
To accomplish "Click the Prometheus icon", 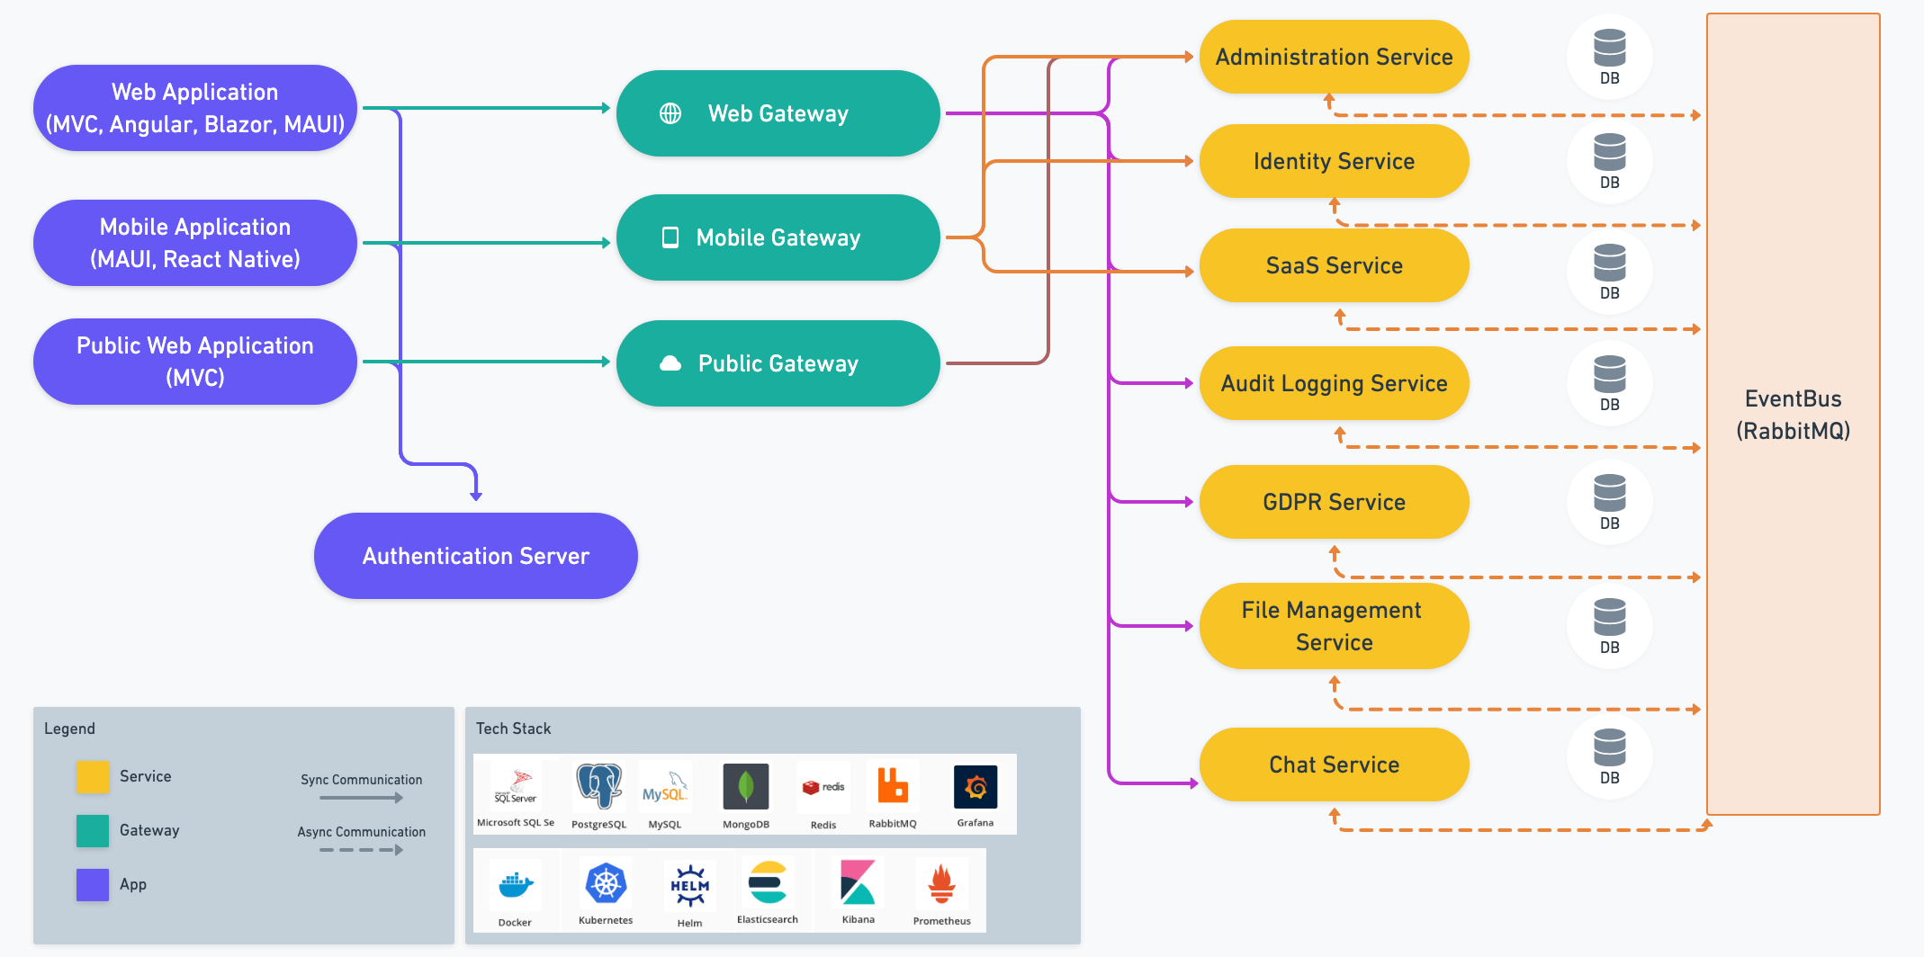I will coord(941,881).
